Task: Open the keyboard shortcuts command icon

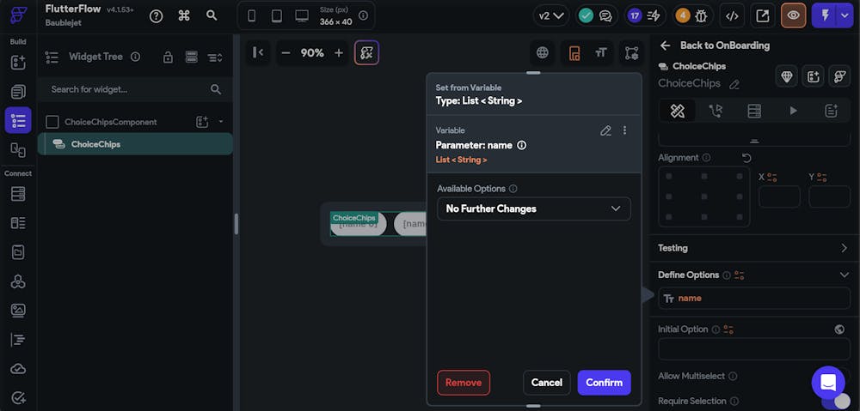Action: (x=183, y=15)
